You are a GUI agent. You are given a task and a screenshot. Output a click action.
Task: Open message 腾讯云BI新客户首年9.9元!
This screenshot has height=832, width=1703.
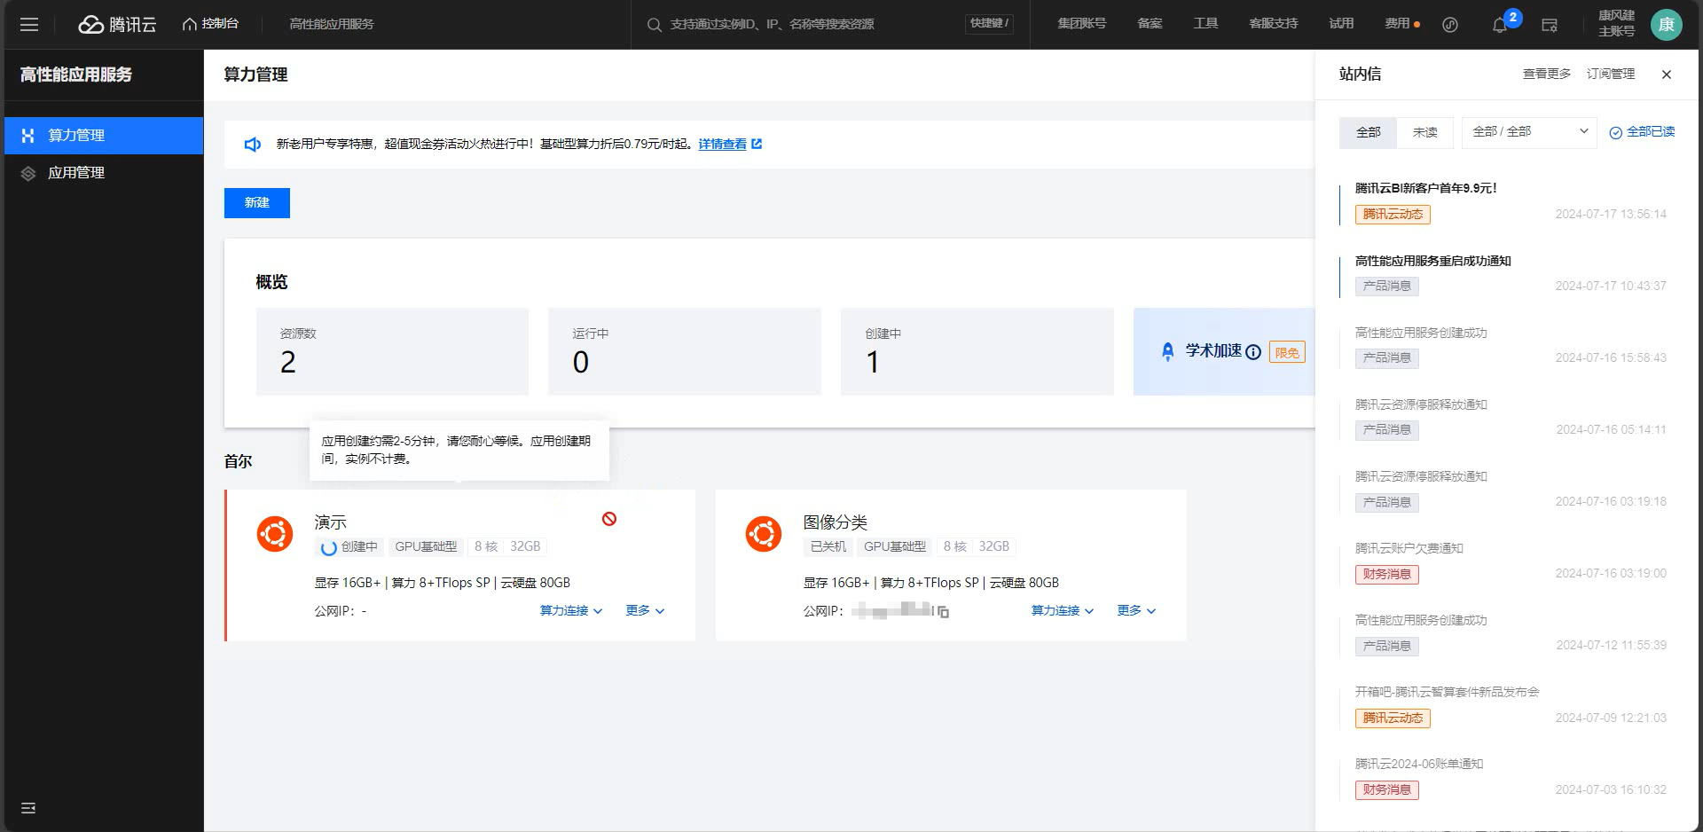click(x=1425, y=188)
